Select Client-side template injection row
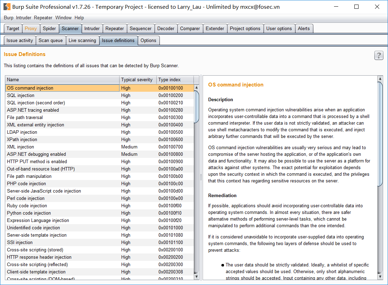Image resolution: width=388 pixels, height=285 pixels. pos(100,272)
